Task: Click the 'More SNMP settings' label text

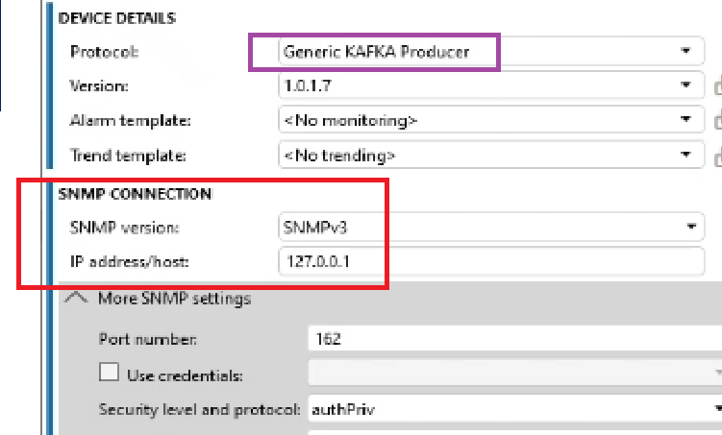Action: [174, 299]
